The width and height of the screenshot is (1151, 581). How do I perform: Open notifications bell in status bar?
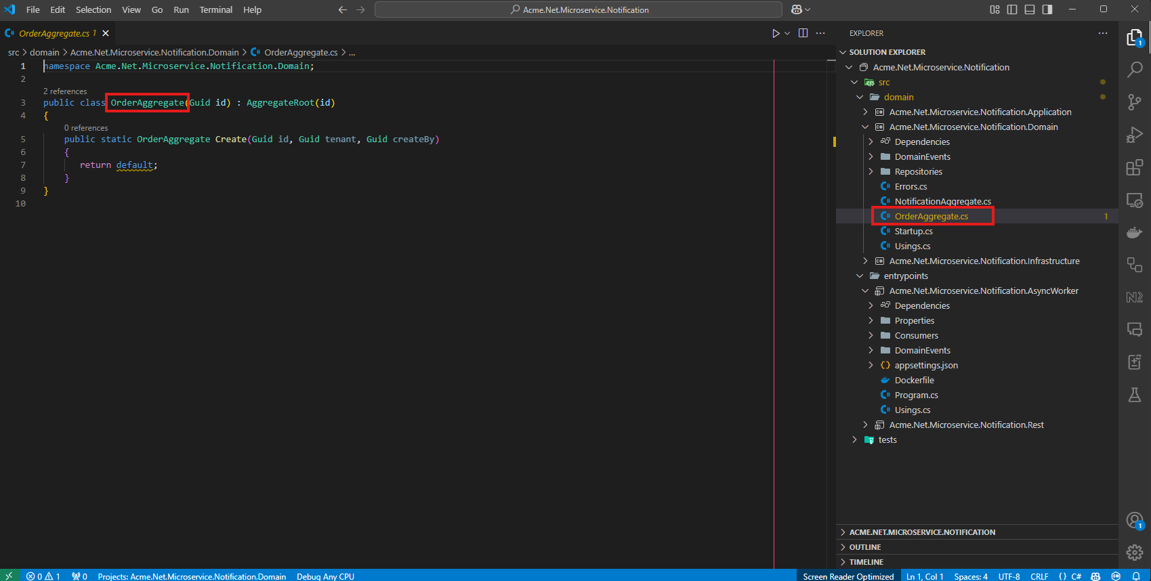(1136, 576)
